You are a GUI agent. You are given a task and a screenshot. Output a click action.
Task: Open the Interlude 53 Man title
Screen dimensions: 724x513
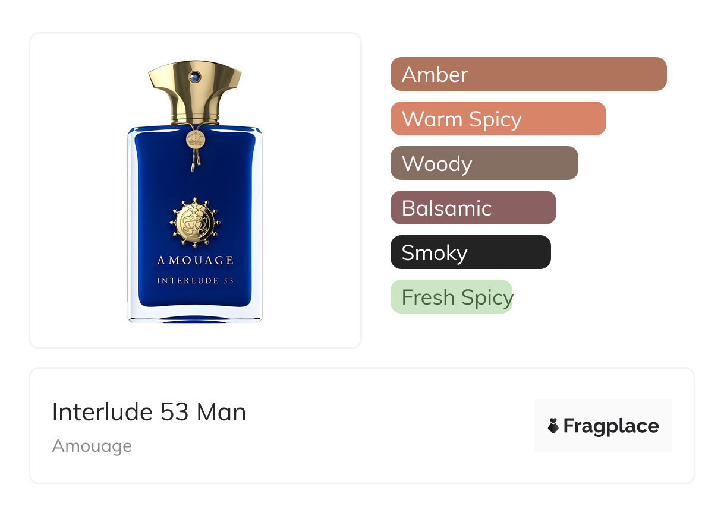[149, 412]
